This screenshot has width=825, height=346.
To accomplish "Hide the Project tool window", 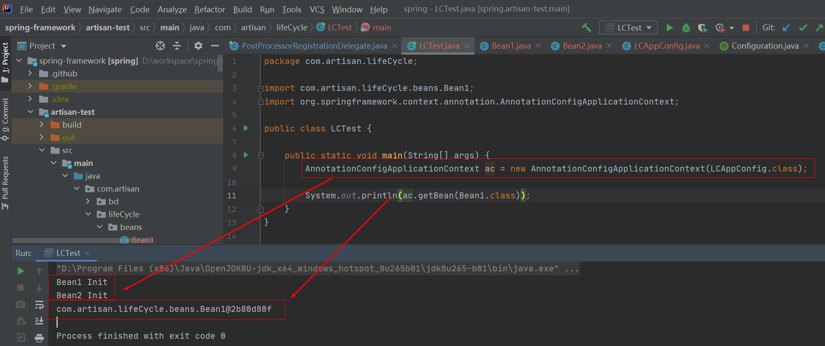I will (x=215, y=46).
